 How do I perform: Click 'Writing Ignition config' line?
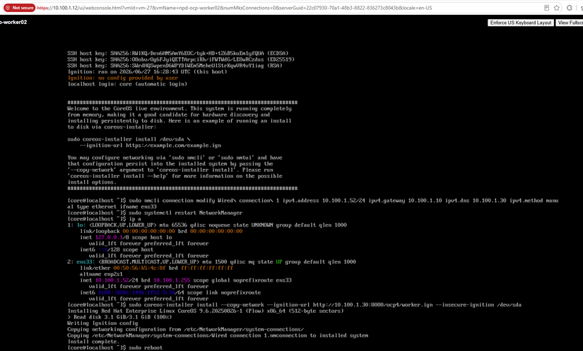point(102,323)
